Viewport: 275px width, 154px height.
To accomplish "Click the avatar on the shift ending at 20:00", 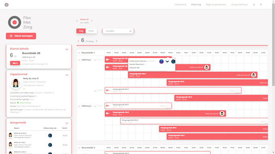I will point(254,75).
